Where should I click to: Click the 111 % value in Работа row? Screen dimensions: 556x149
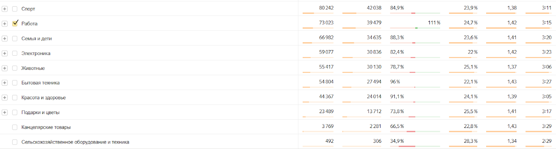(x=434, y=23)
